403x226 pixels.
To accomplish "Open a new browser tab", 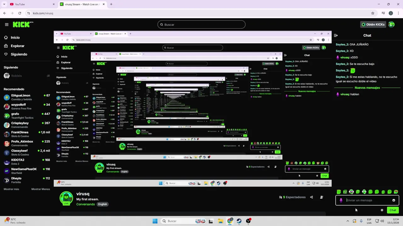I will point(111,4).
